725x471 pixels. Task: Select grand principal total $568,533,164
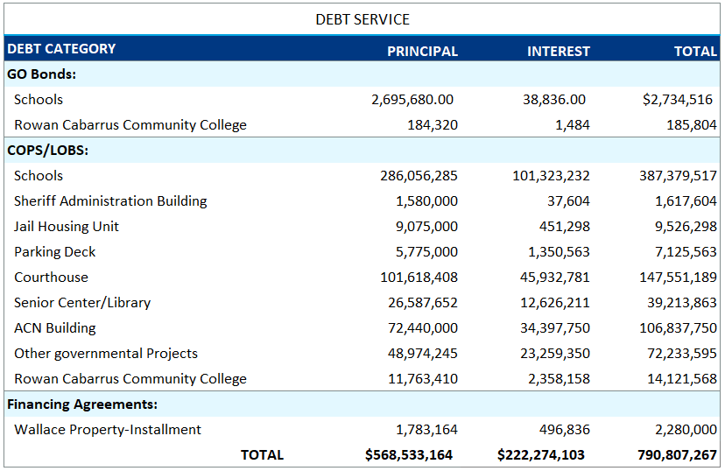tap(409, 455)
